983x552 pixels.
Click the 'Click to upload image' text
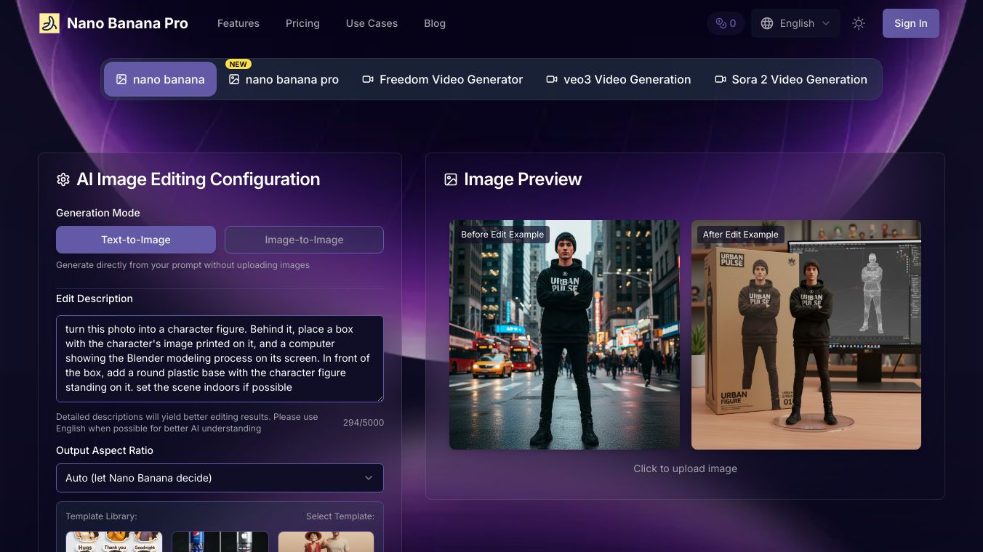685,468
